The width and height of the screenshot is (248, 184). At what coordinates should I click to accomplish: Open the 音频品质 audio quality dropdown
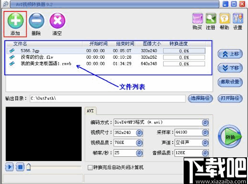(x=205, y=153)
